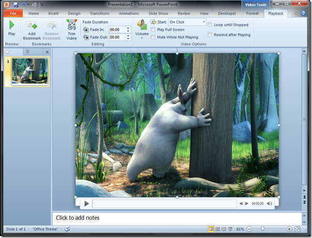
Task: Open the Start On Click dropdown
Action: pyautogui.click(x=187, y=22)
